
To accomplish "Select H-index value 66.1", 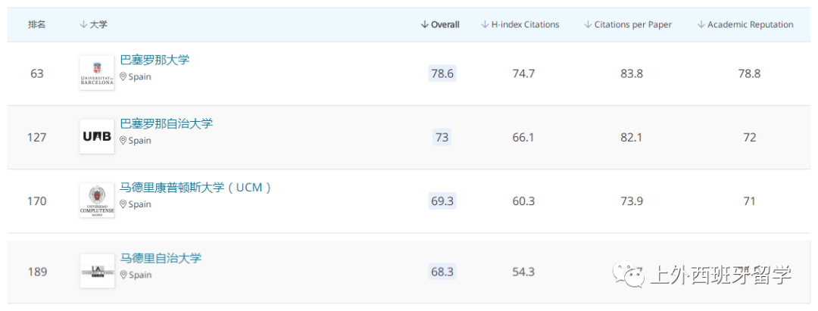I will (x=523, y=138).
